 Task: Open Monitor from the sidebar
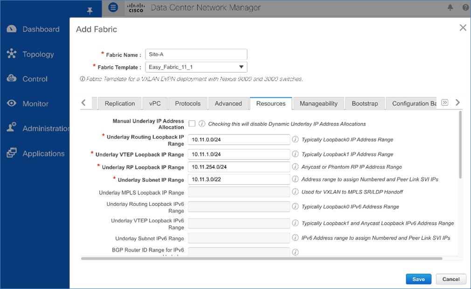35,104
